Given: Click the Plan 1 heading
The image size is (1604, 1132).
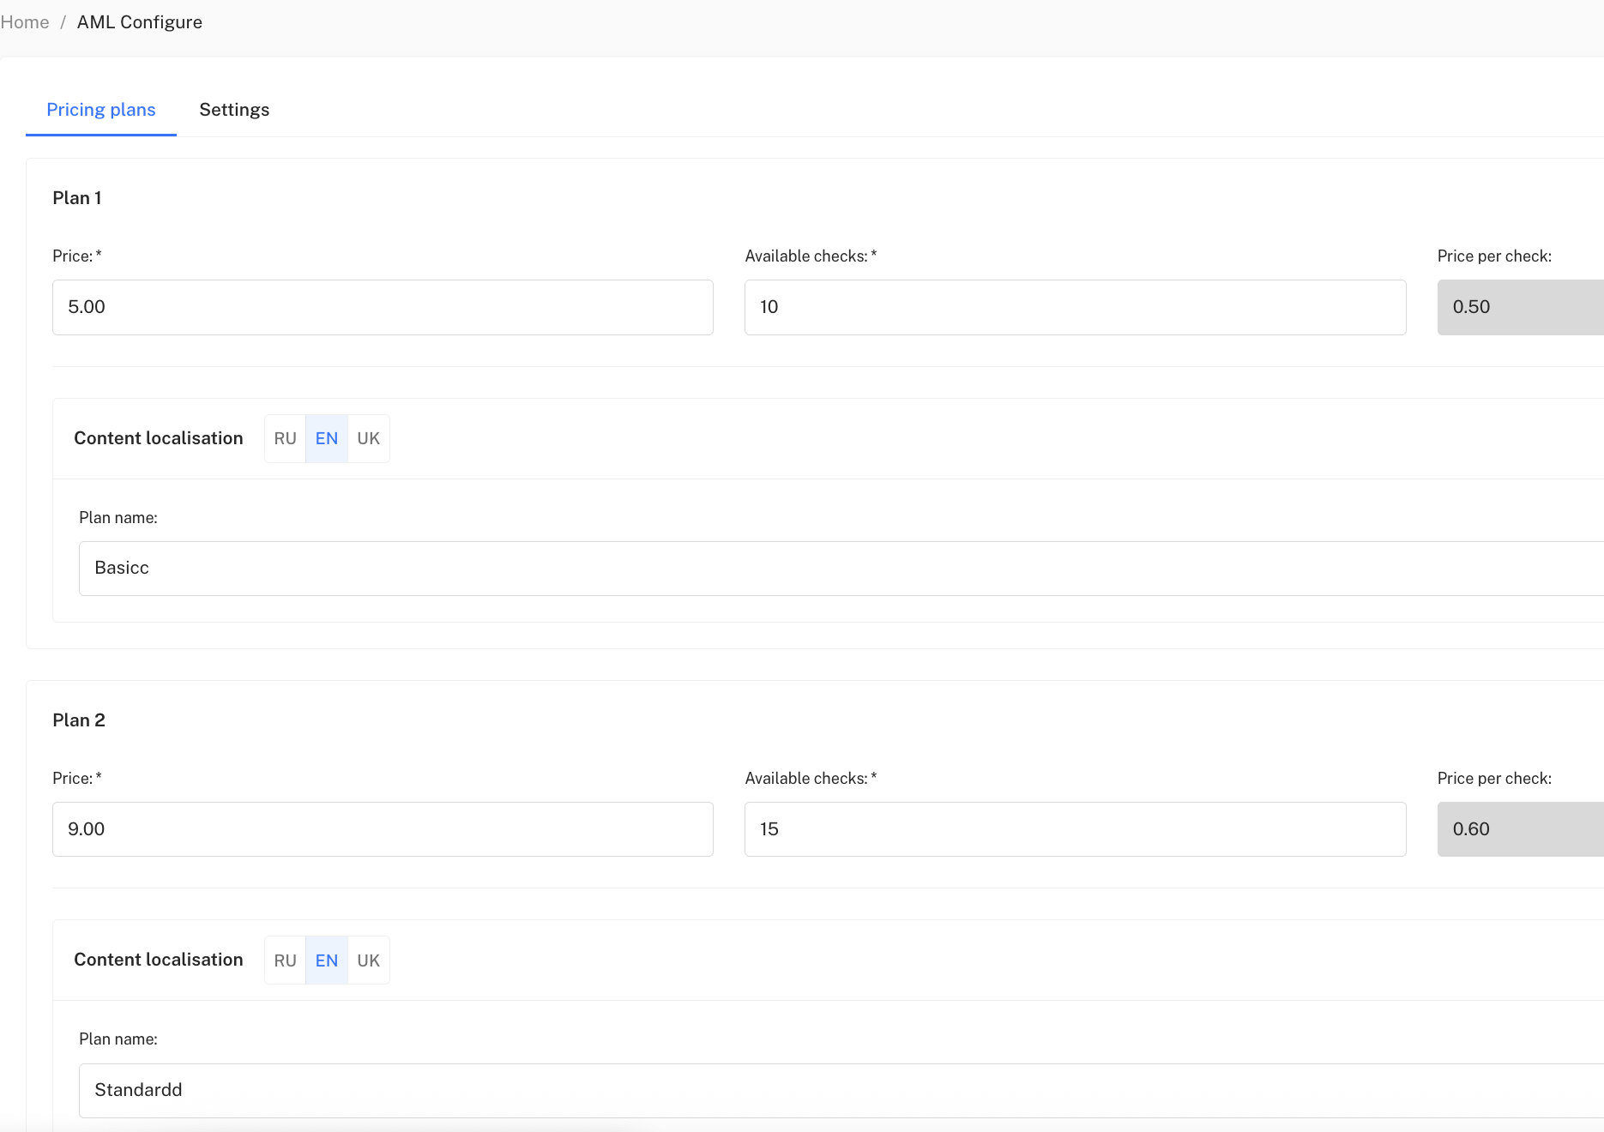Looking at the screenshot, I should [77, 198].
